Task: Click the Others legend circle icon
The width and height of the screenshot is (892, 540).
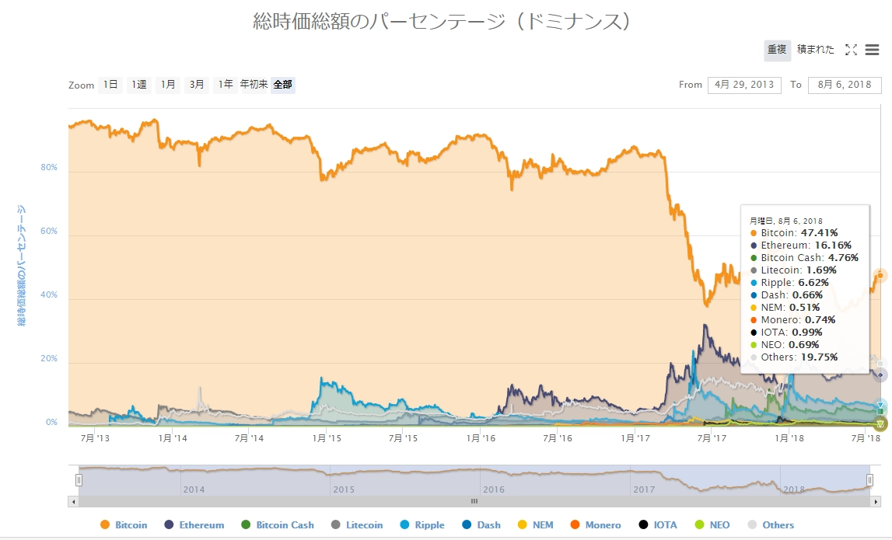Action: [752, 525]
